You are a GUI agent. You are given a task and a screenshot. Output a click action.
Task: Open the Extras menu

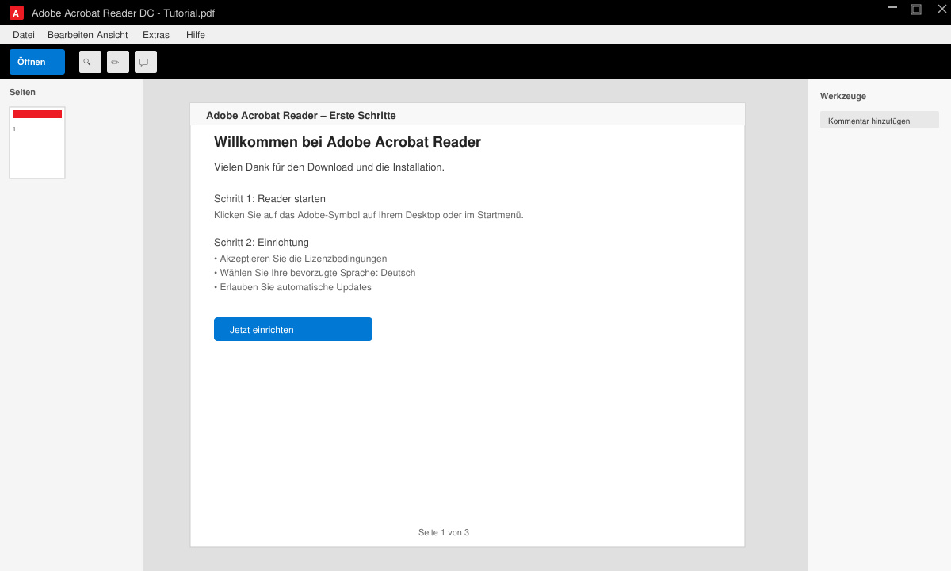tap(156, 35)
